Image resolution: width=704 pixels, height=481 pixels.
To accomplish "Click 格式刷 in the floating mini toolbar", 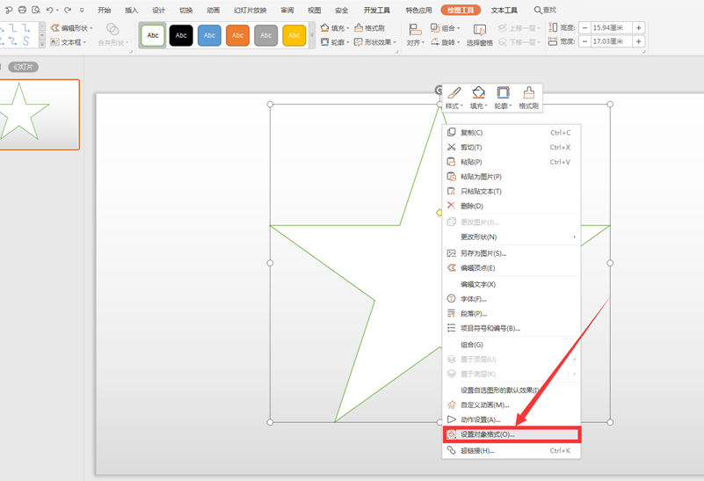I will [x=528, y=98].
